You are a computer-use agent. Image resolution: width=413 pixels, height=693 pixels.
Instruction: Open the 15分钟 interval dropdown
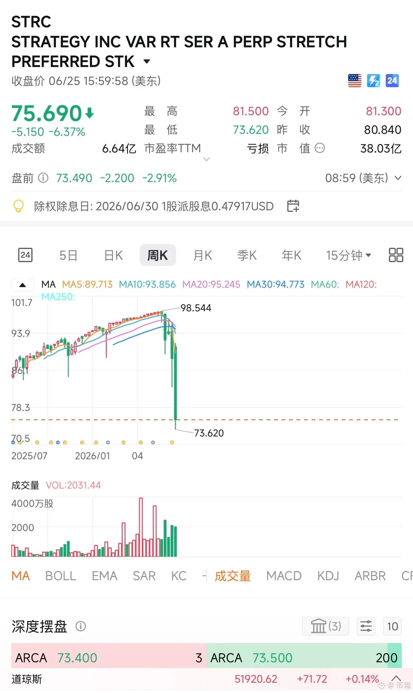pos(349,255)
